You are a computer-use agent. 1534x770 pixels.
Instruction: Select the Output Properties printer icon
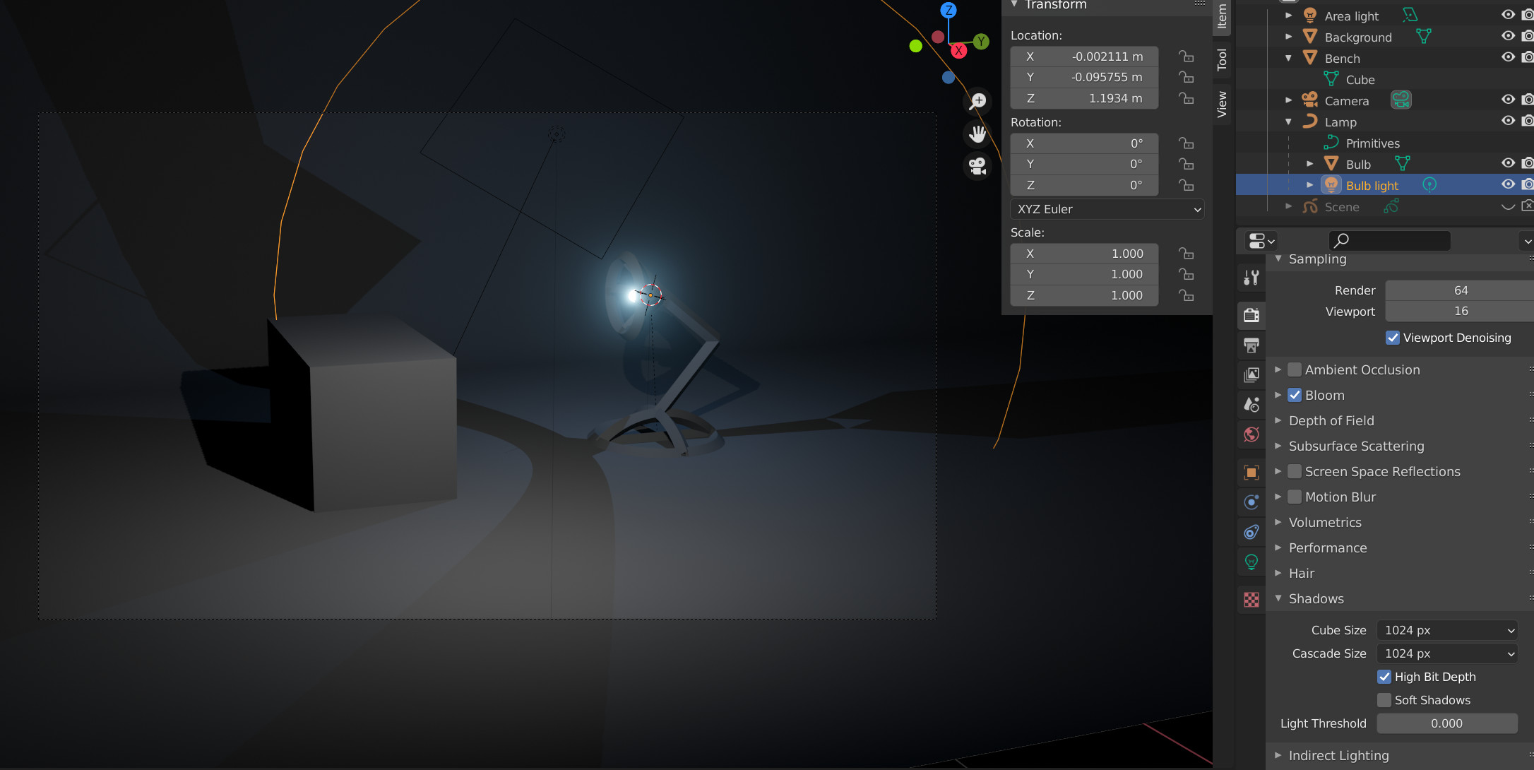coord(1251,345)
